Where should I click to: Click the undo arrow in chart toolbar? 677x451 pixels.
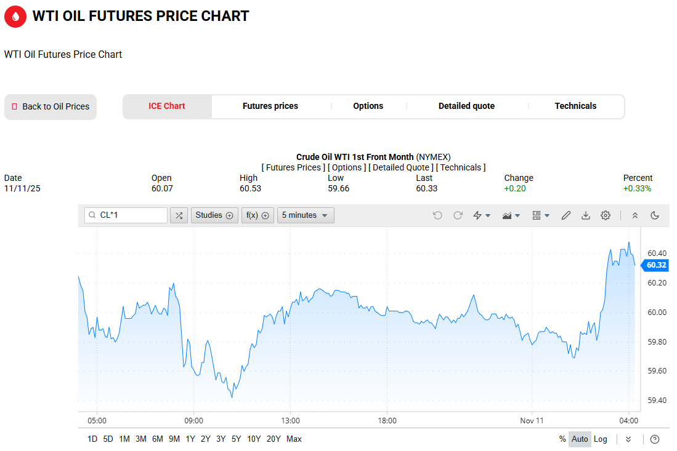pos(437,215)
